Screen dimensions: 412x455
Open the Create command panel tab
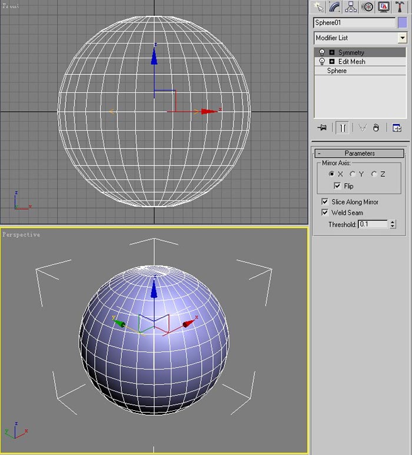[x=318, y=7]
